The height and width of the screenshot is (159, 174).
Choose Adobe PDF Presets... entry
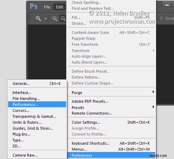point(111,101)
